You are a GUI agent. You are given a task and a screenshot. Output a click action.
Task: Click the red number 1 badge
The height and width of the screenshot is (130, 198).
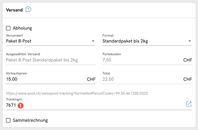[x=21, y=106]
